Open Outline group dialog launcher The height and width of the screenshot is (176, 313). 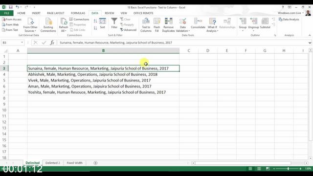tap(275, 35)
